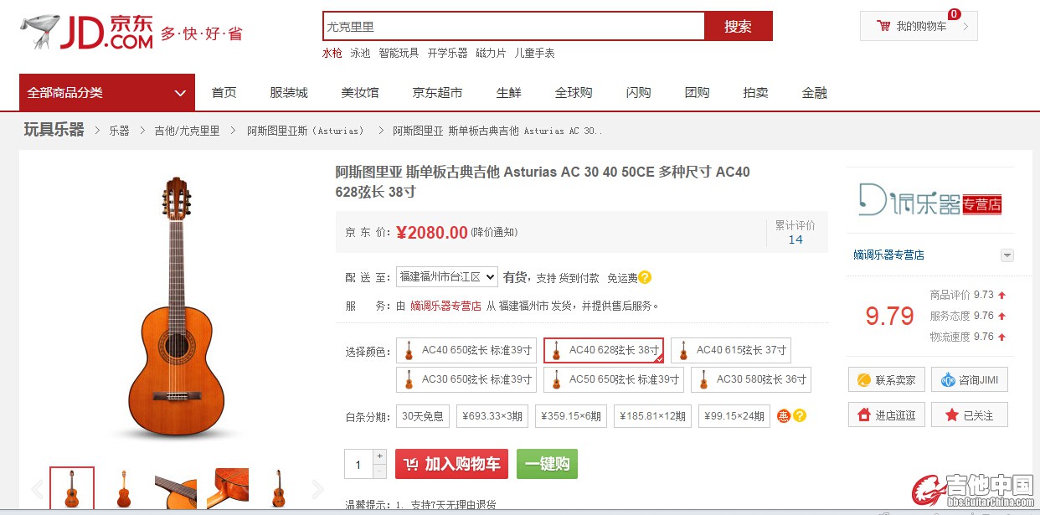The height and width of the screenshot is (515, 1040).
Task: Click the cart badge showing 0
Action: [954, 14]
